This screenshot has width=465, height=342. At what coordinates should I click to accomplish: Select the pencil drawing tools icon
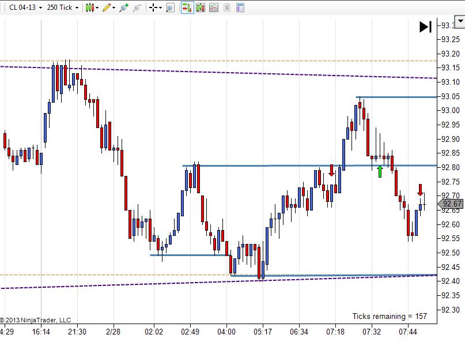click(x=107, y=7)
